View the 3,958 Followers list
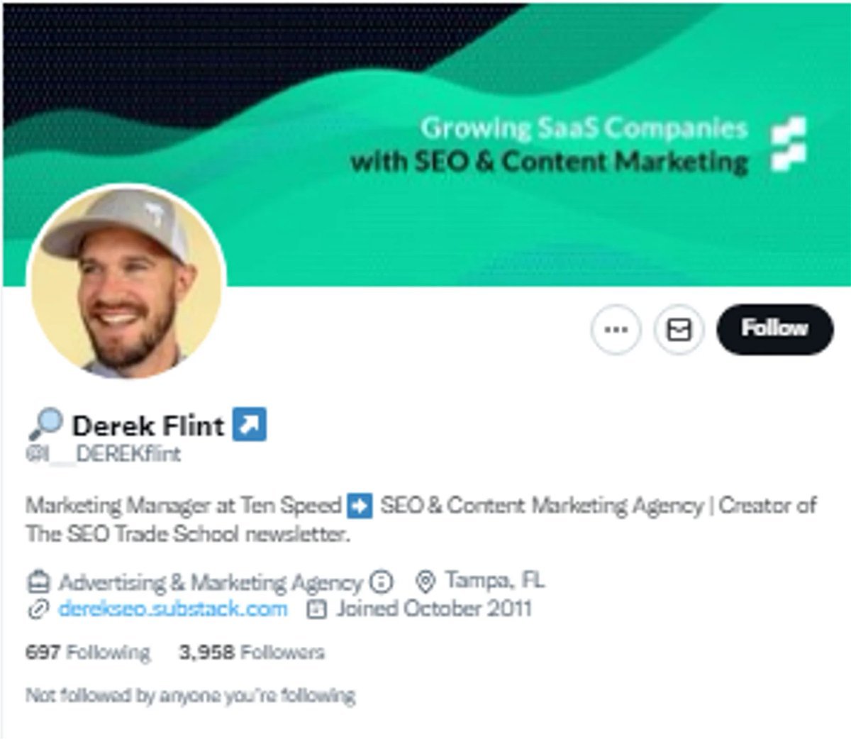851x739 pixels. tap(252, 652)
